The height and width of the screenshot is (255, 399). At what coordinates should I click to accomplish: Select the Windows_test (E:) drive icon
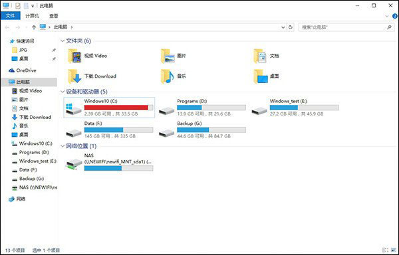click(x=259, y=111)
